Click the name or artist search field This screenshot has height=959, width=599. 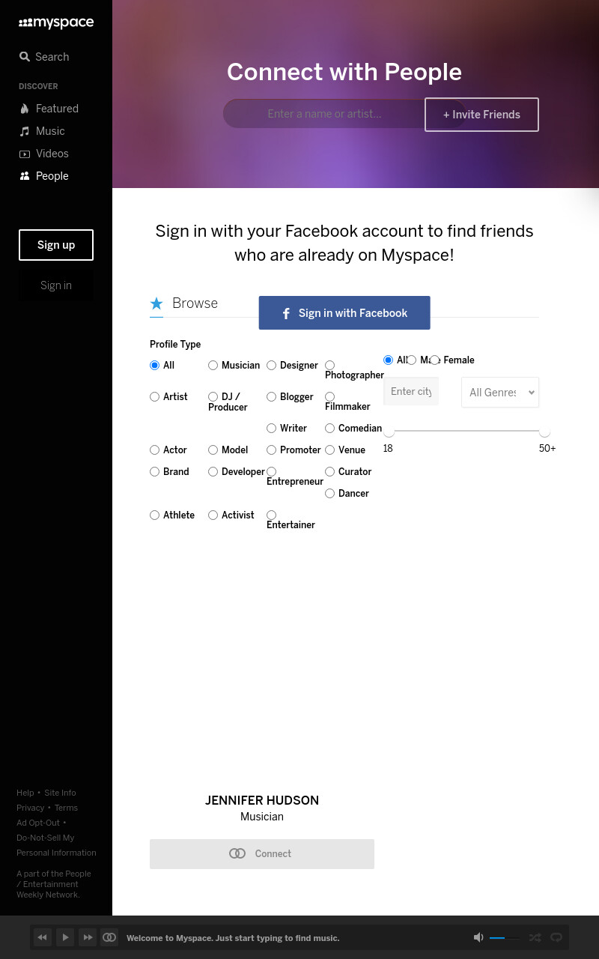tap(324, 114)
